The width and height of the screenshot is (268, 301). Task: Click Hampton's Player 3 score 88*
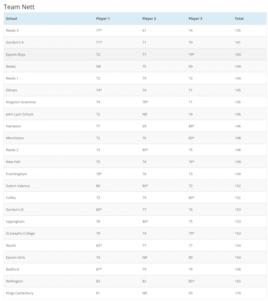pos(191,126)
